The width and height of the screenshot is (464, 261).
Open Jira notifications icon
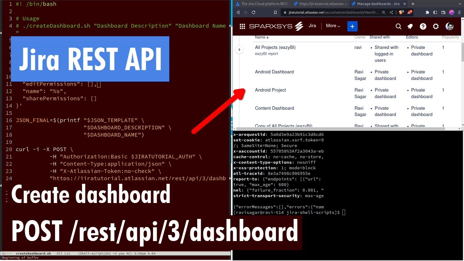(410, 26)
